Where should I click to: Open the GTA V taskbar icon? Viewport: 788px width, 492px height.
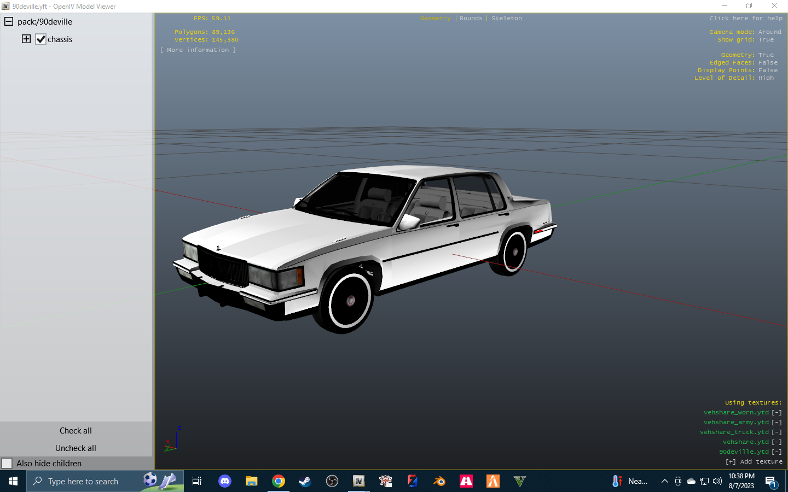tap(519, 481)
